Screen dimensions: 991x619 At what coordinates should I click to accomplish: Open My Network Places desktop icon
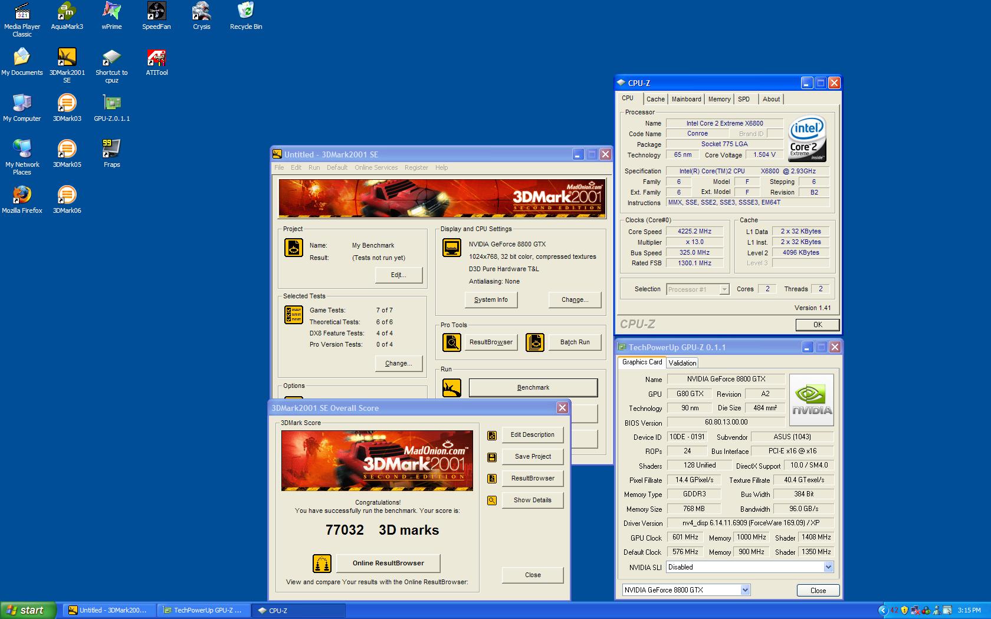(x=22, y=158)
